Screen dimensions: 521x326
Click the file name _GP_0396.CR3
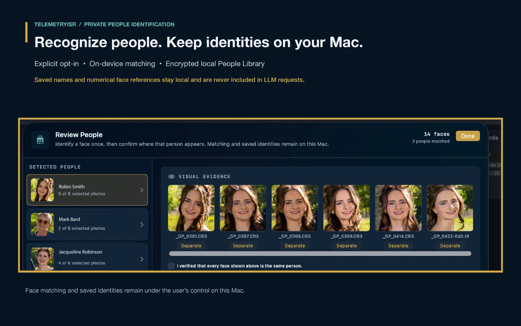click(295, 236)
